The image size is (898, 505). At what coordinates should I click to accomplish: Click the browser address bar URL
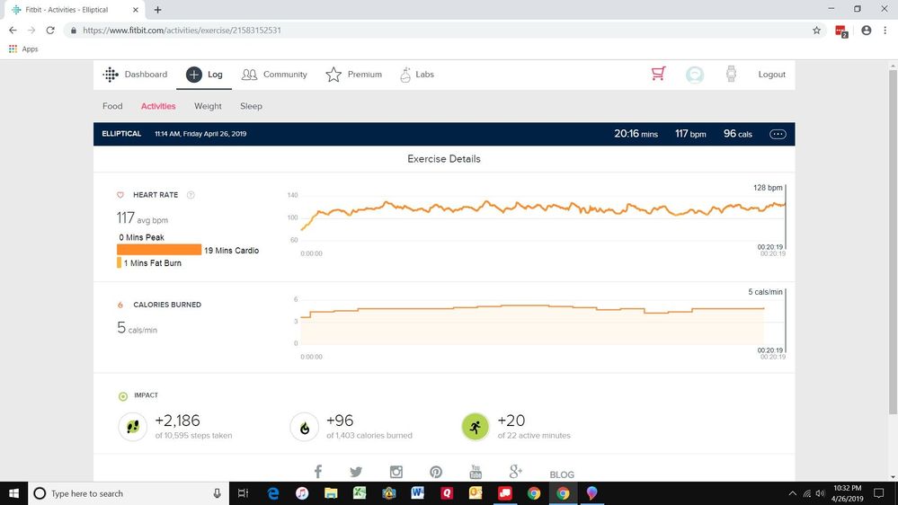[182, 31]
